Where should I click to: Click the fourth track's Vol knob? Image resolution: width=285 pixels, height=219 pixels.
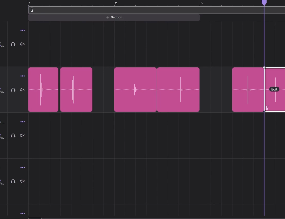0,182
